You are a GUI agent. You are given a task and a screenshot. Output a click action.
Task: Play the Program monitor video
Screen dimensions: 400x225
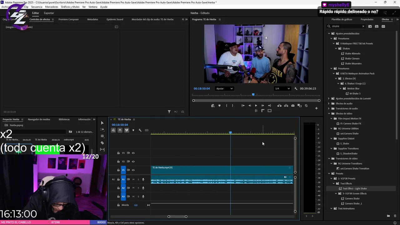pos(256,106)
